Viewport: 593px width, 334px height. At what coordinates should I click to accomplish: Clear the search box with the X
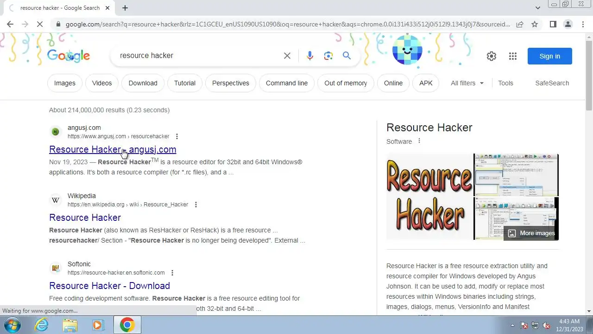pyautogui.click(x=287, y=56)
